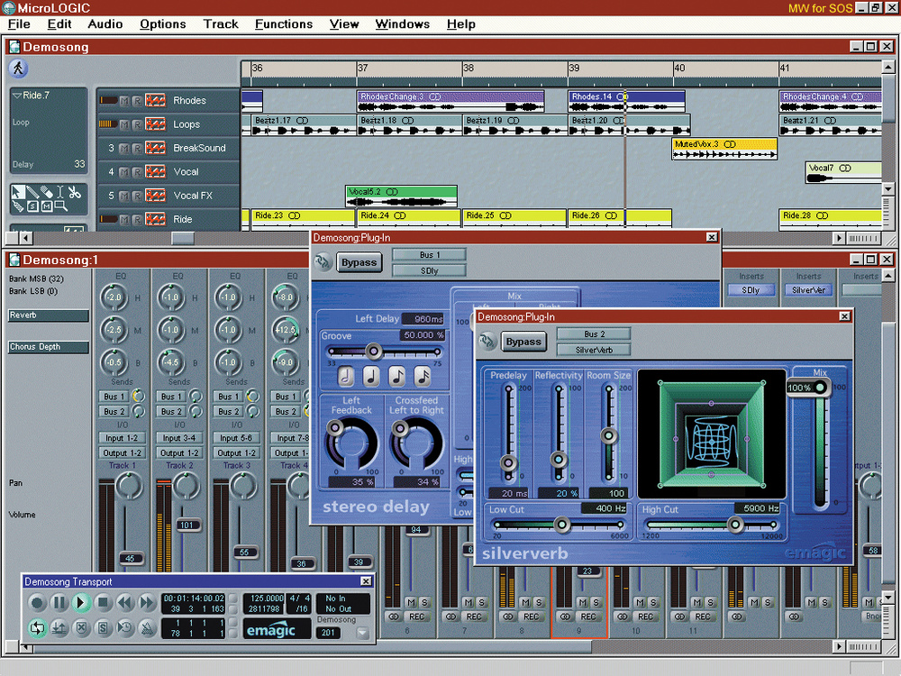Select the half note delay value
Screen dimensions: 901x676
tap(346, 376)
